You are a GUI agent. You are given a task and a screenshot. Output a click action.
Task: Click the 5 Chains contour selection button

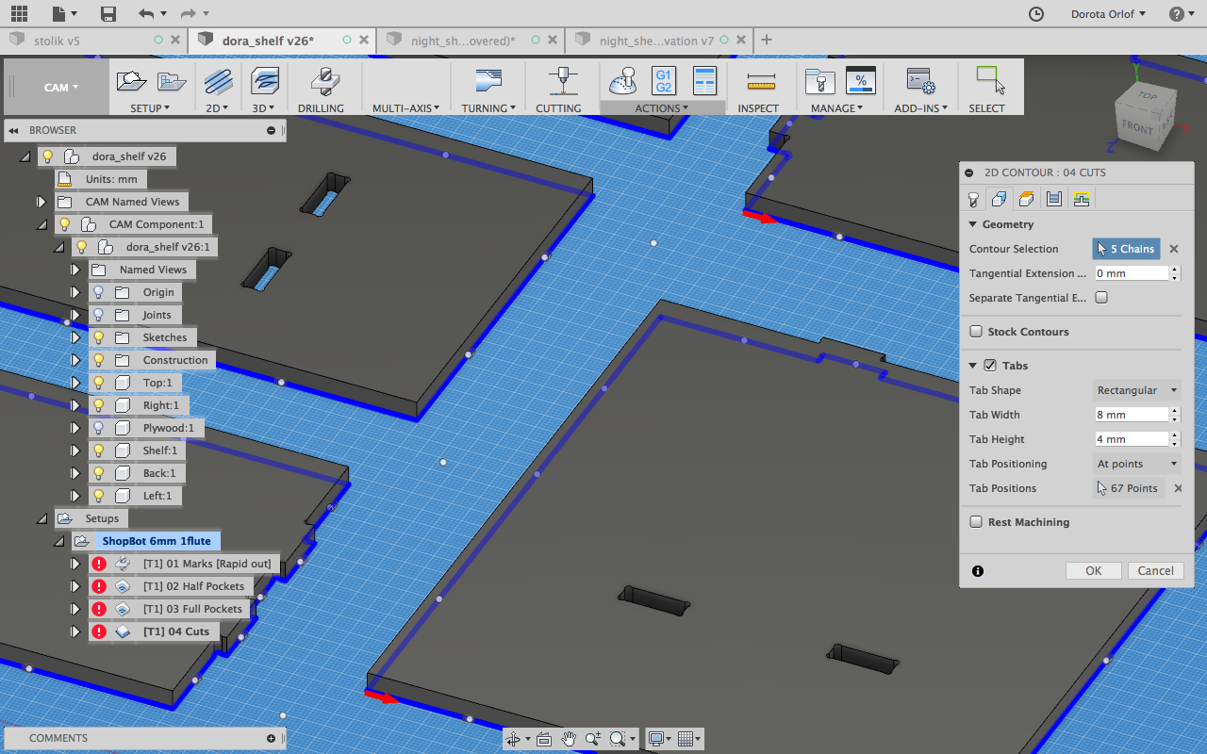[x=1126, y=249]
